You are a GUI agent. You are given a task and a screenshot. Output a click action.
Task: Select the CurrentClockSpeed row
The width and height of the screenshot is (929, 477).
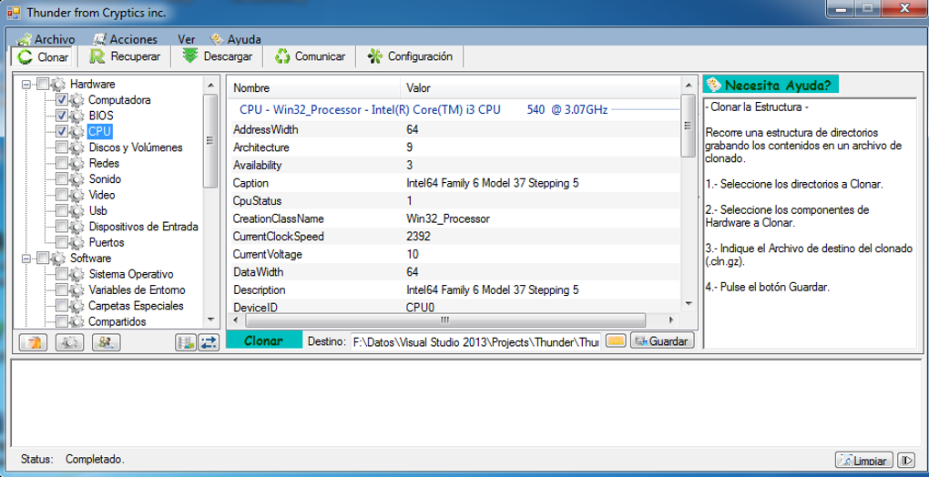tap(454, 237)
